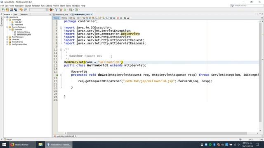The image size is (264, 148).
Task: Select HelloWorld.java in the project tree
Action: tap(24, 32)
